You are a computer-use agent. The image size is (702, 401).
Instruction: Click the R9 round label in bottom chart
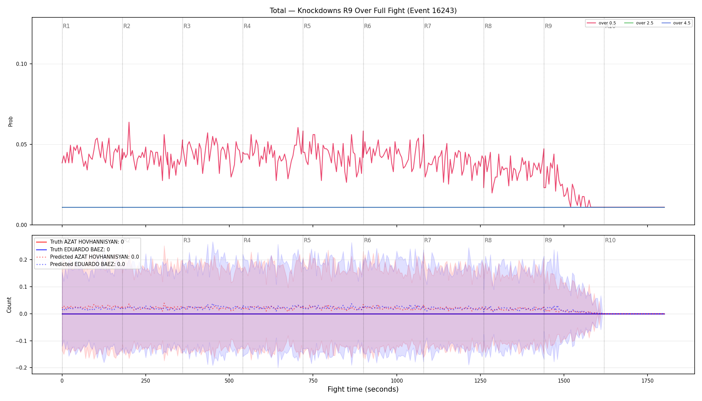coord(548,240)
